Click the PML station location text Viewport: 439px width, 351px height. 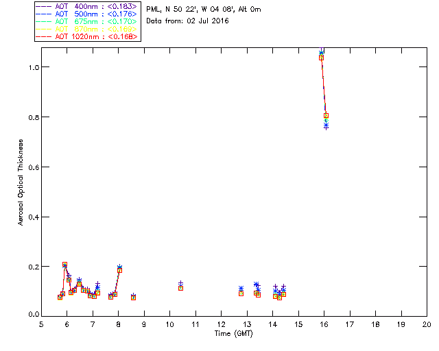(204, 9)
